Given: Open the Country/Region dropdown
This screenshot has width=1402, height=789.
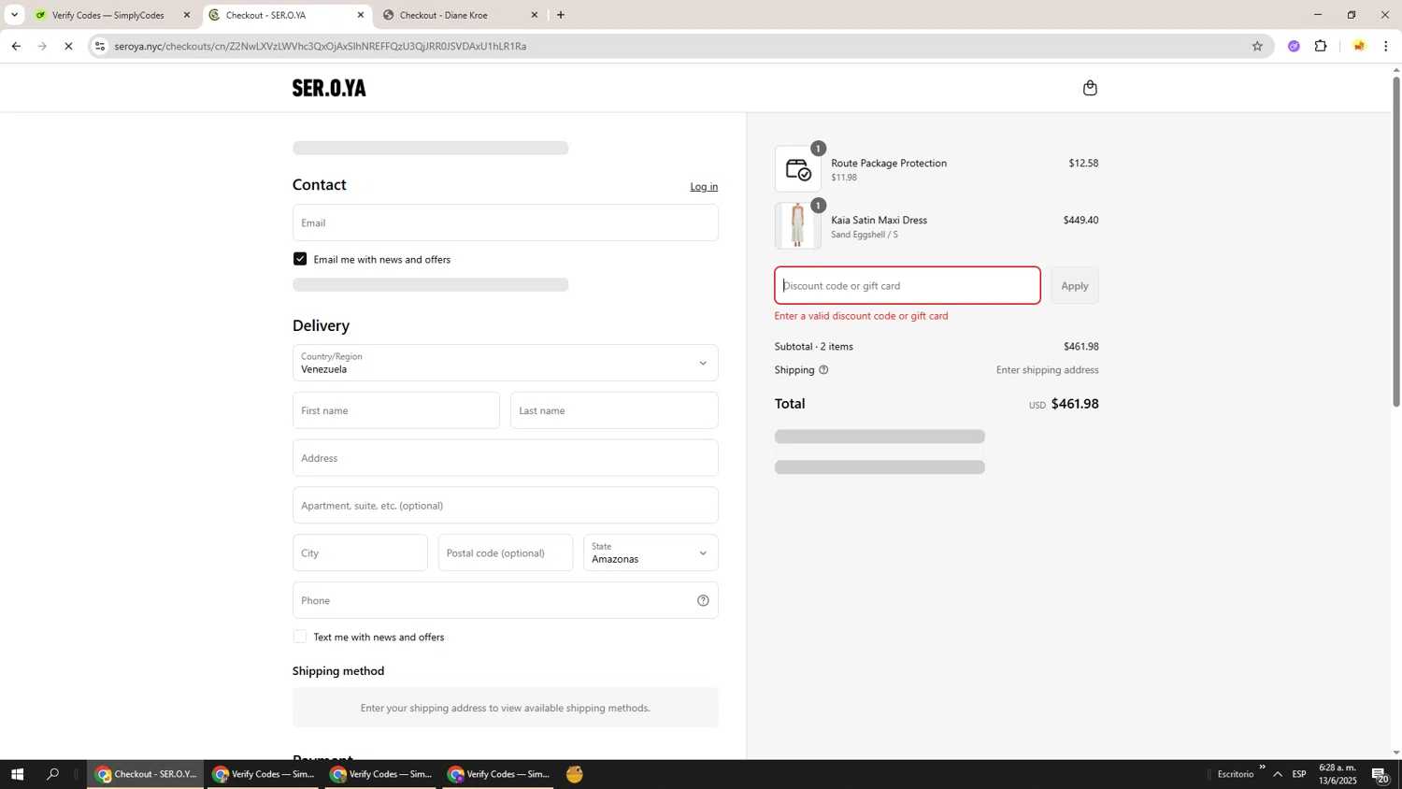Looking at the screenshot, I should (505, 363).
